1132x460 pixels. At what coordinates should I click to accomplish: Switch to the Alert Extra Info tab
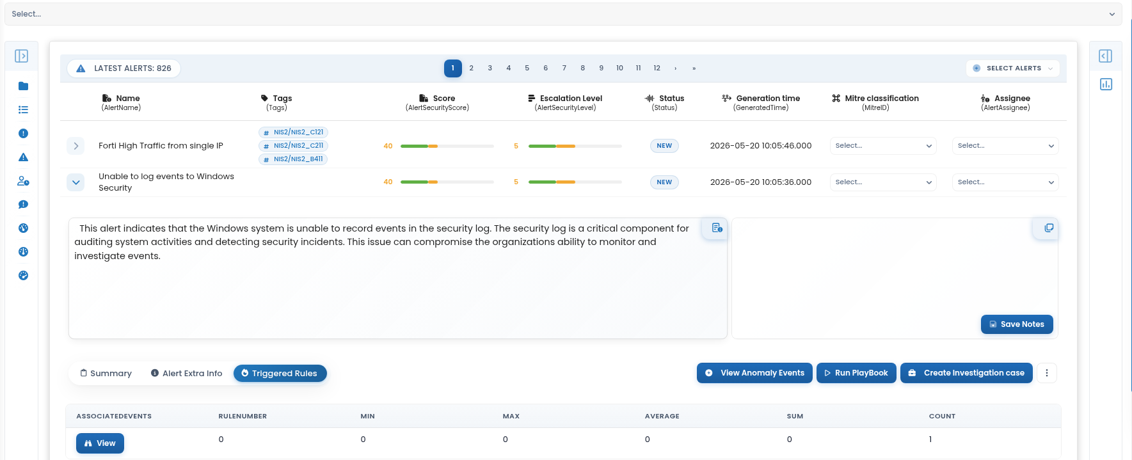[x=186, y=374]
